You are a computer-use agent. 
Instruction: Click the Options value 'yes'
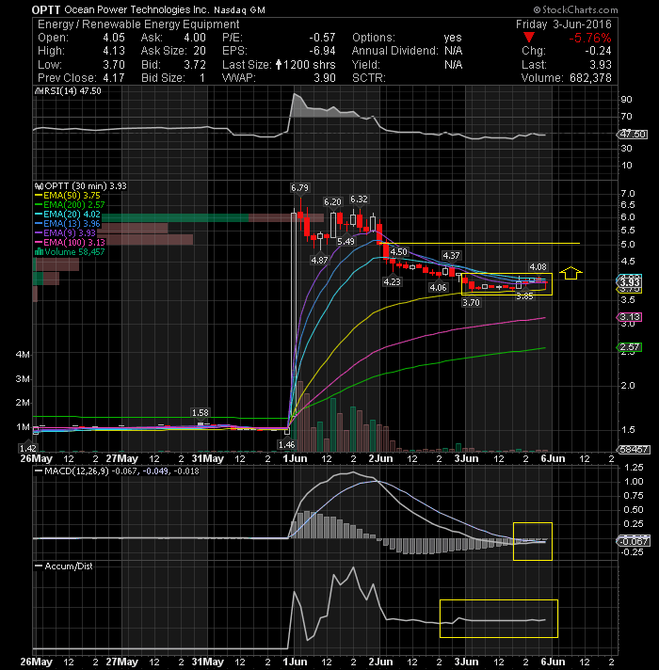453,38
